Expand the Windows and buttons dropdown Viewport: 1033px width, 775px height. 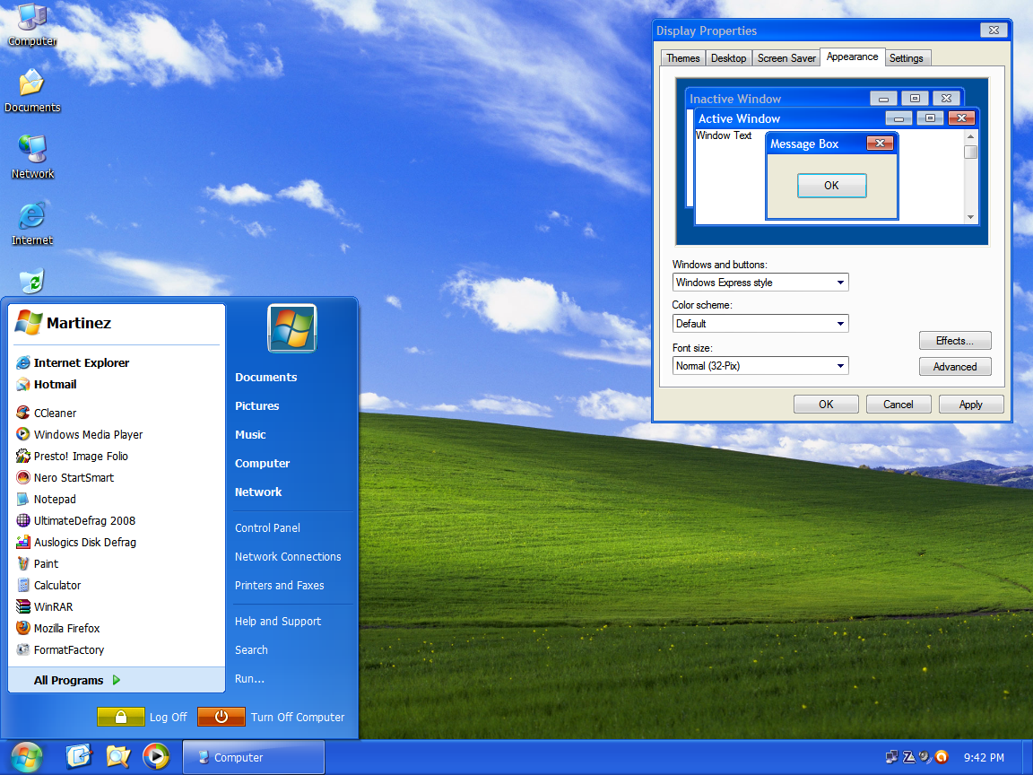click(840, 283)
